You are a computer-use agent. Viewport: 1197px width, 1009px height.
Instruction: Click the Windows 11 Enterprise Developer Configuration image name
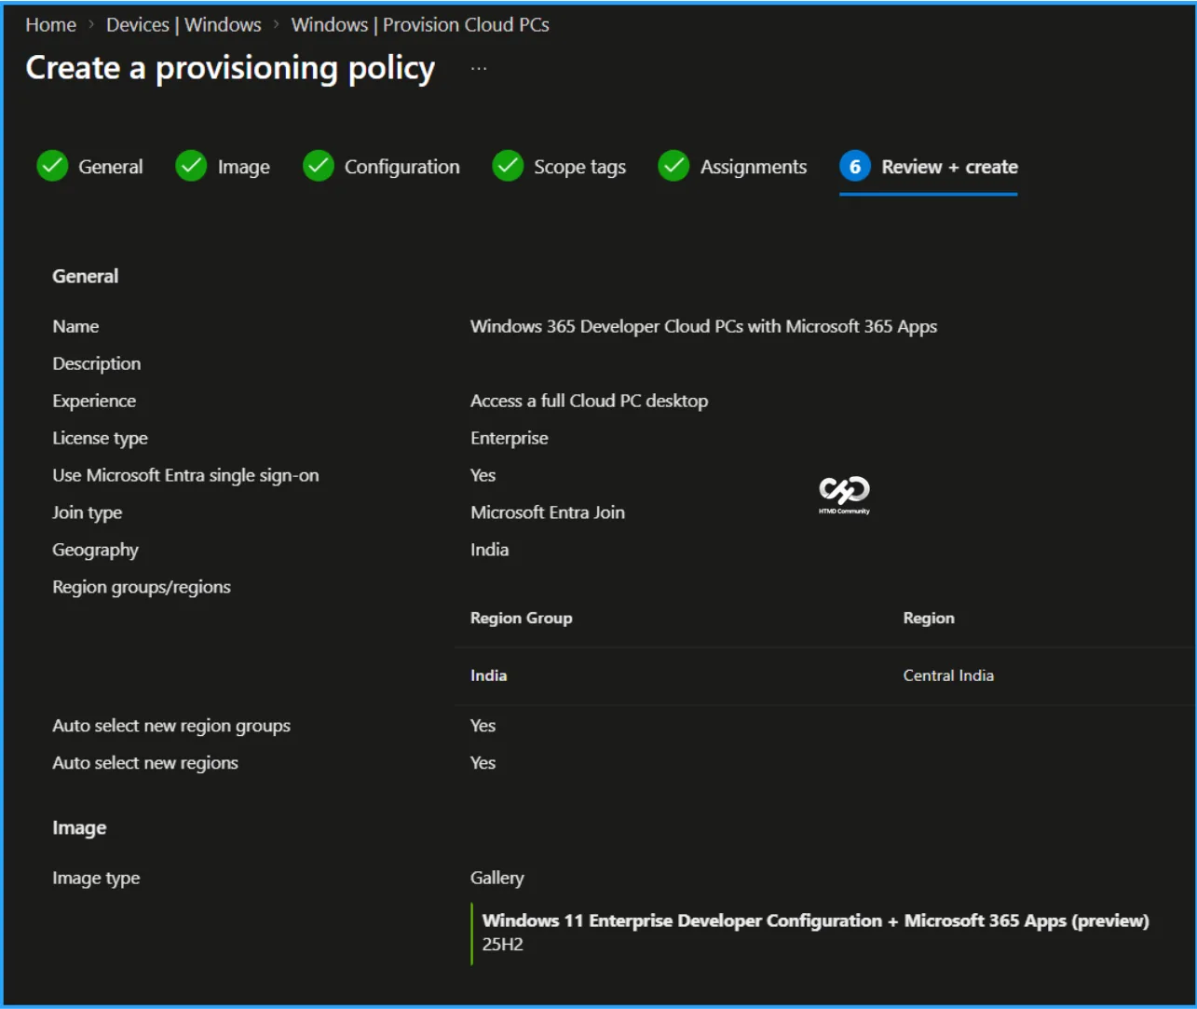815,920
